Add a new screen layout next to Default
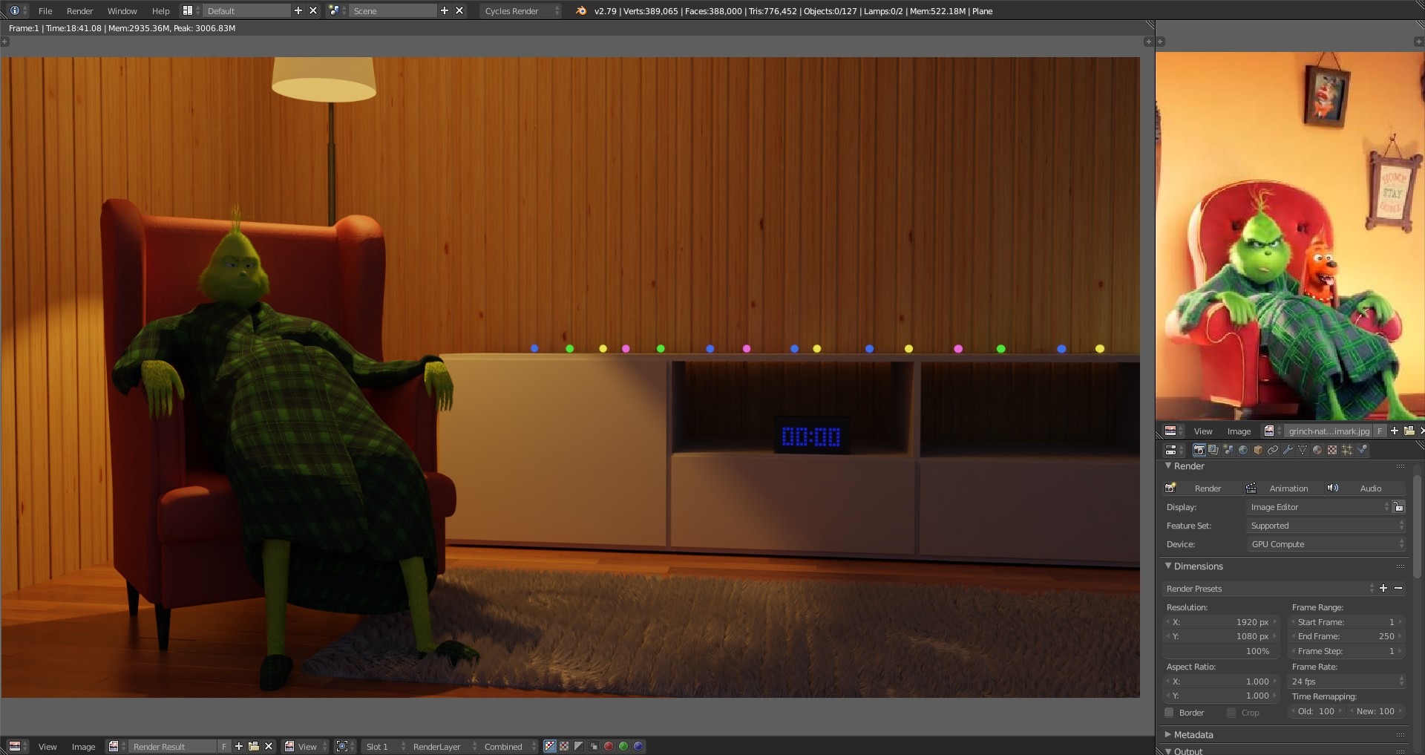 click(x=298, y=10)
